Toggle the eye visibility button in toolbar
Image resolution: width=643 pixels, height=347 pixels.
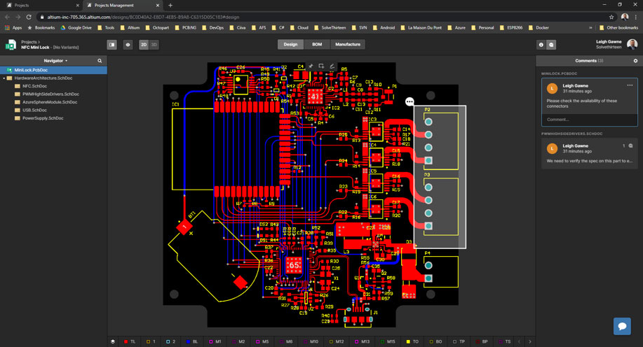click(x=128, y=45)
